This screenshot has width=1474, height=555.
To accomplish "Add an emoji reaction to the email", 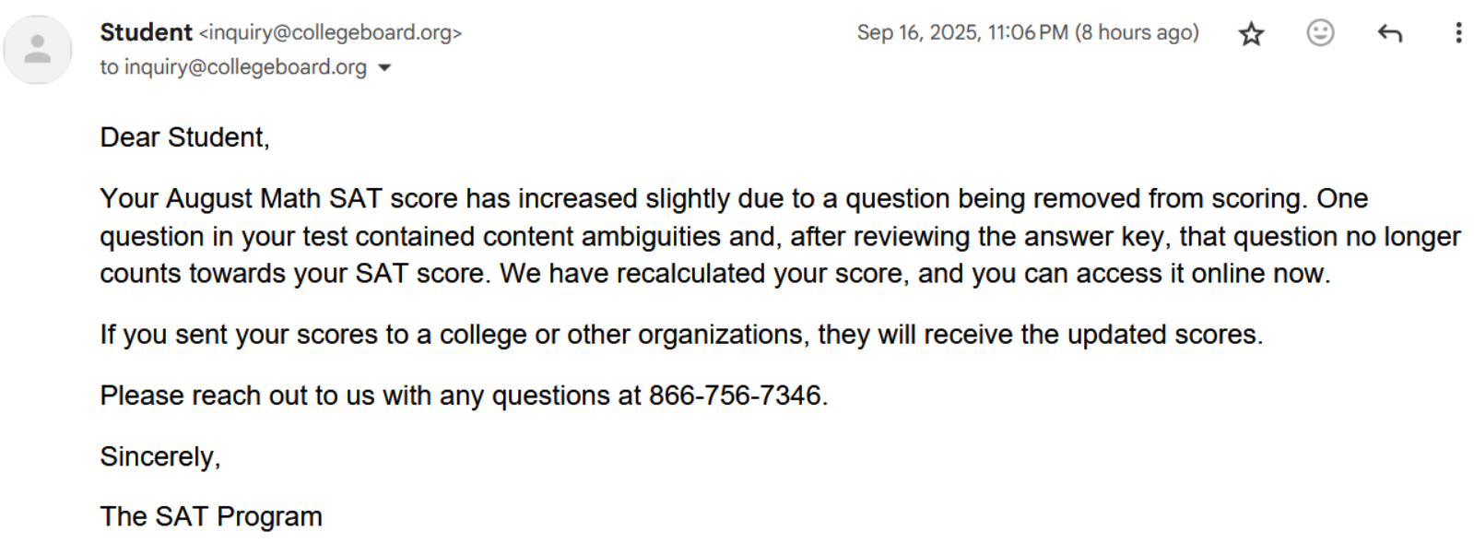I will tap(1320, 33).
